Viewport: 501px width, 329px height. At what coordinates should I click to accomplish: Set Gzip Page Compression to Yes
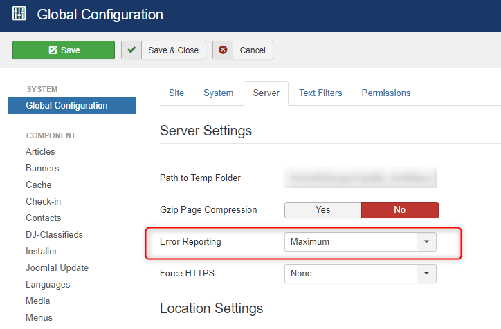click(322, 210)
